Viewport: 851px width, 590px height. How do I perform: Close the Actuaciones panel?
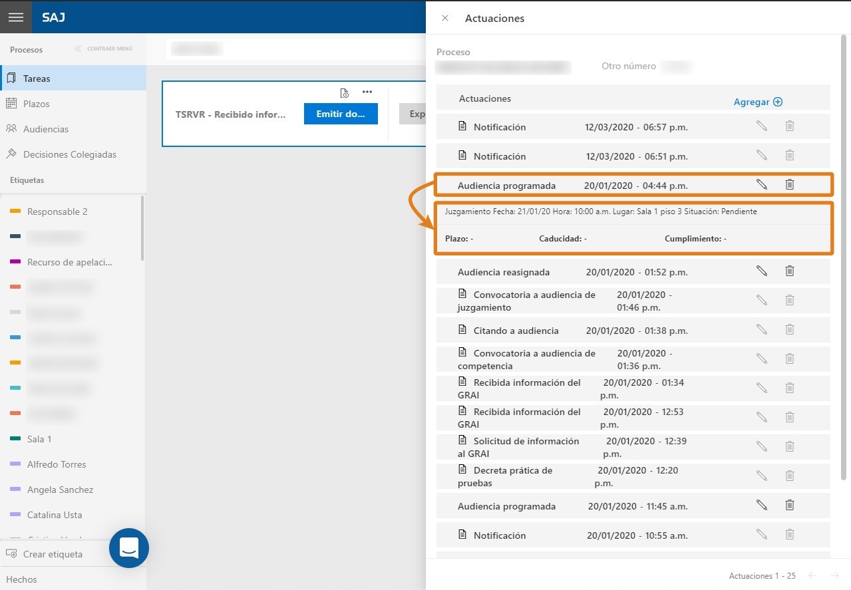445,18
